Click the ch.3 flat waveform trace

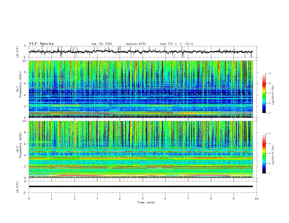[x=140, y=187]
